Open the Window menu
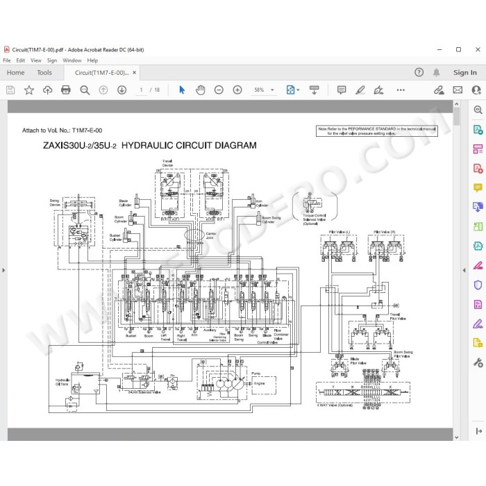486x486 pixels. tap(72, 60)
